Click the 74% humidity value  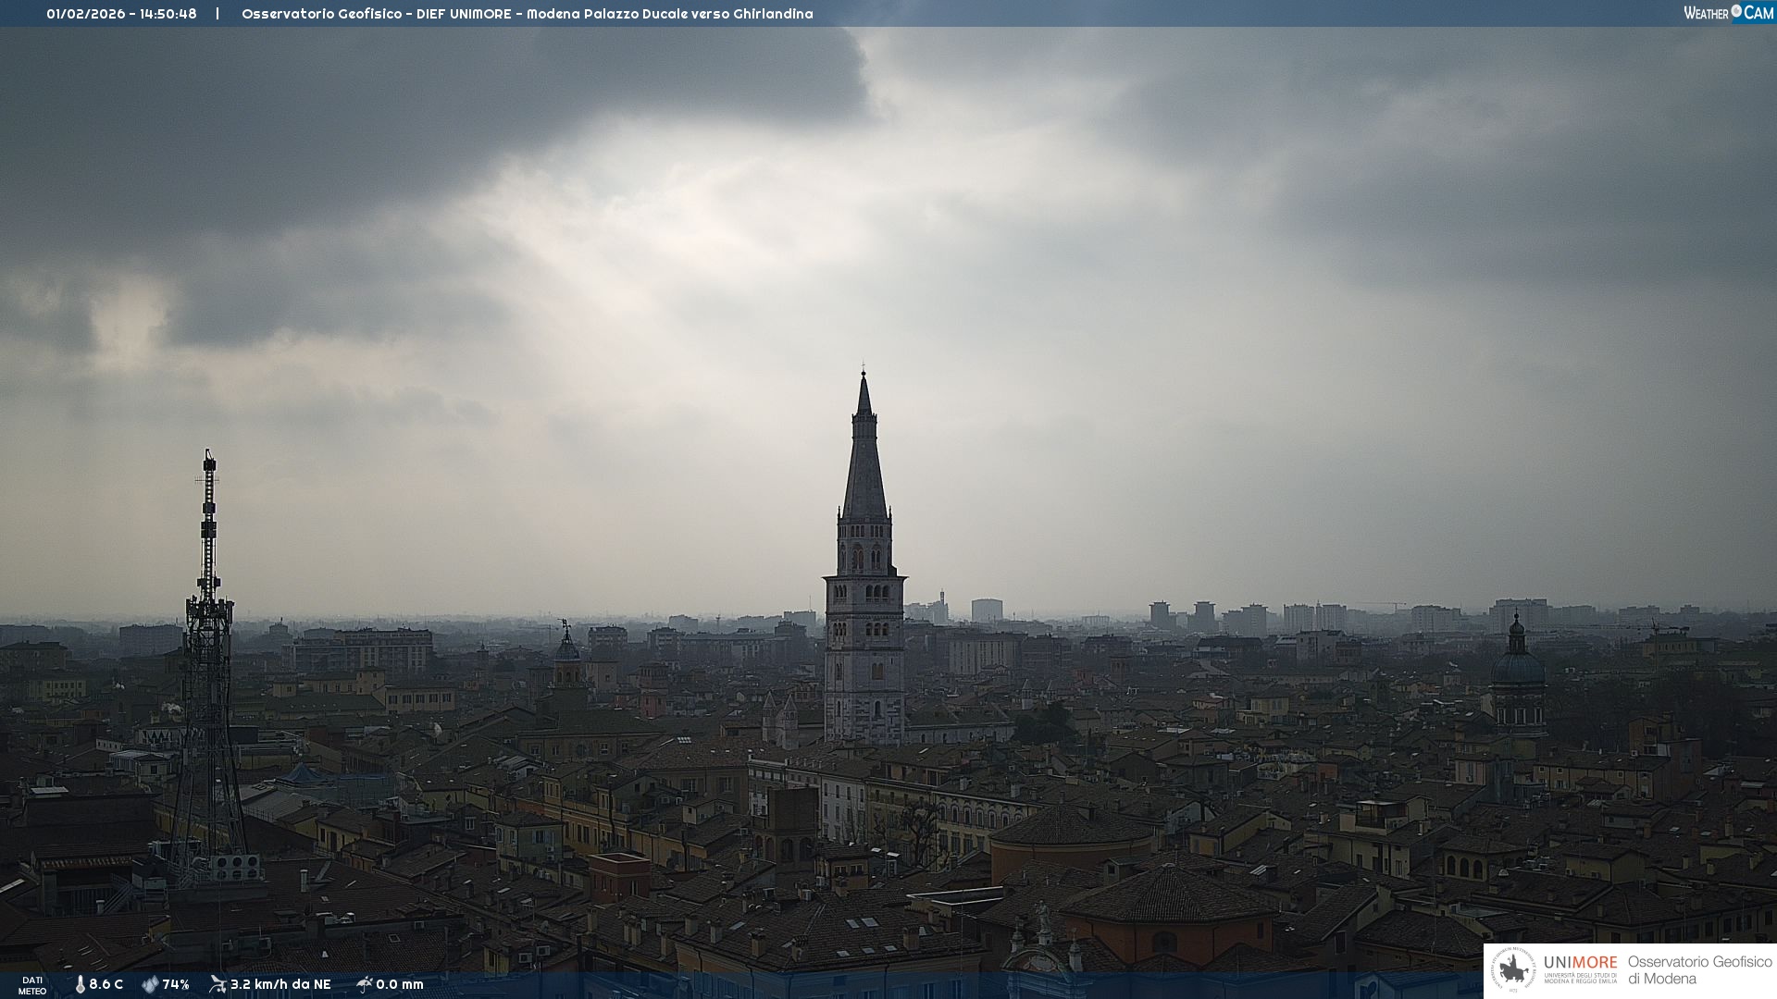click(x=176, y=985)
